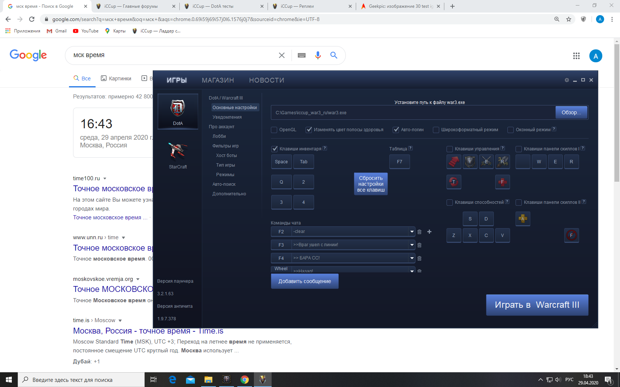Expand www.unn.ru result options arrow

pos(123,238)
